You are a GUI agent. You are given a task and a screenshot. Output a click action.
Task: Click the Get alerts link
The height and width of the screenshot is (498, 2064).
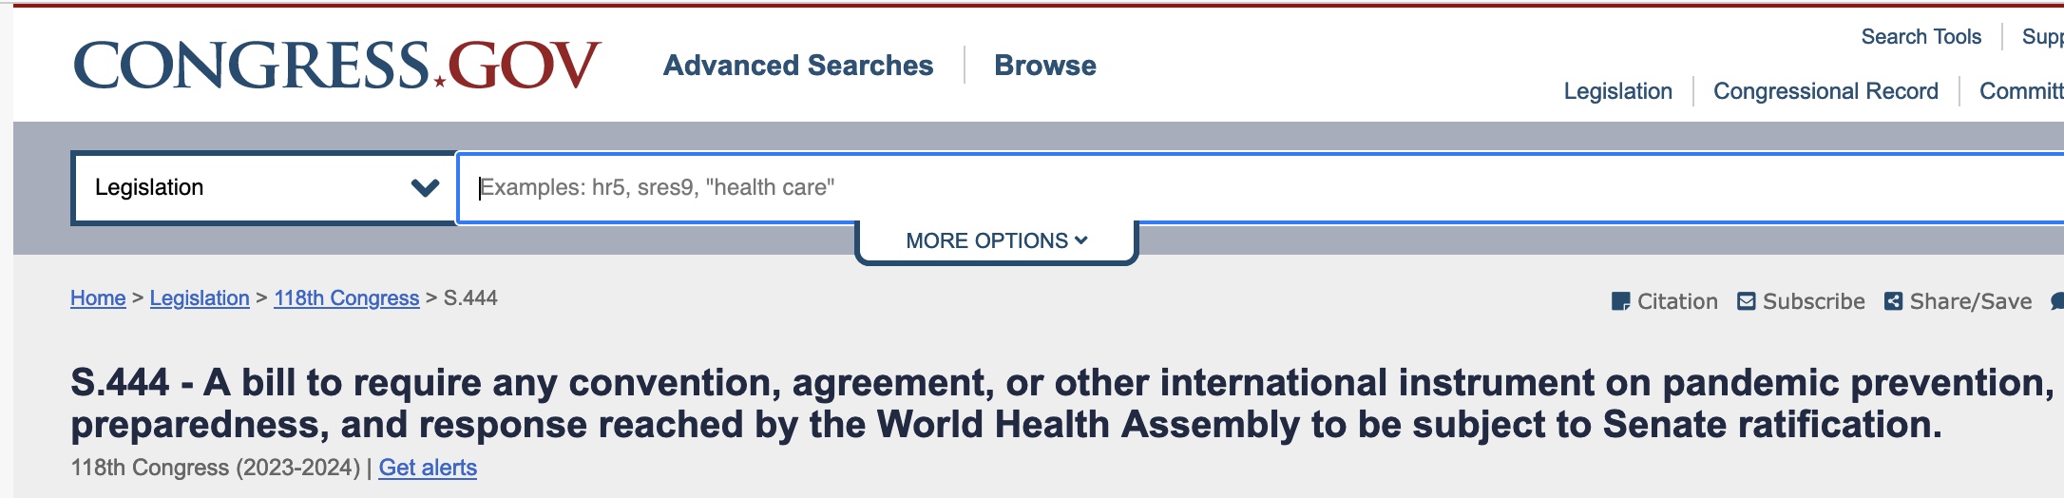428,468
